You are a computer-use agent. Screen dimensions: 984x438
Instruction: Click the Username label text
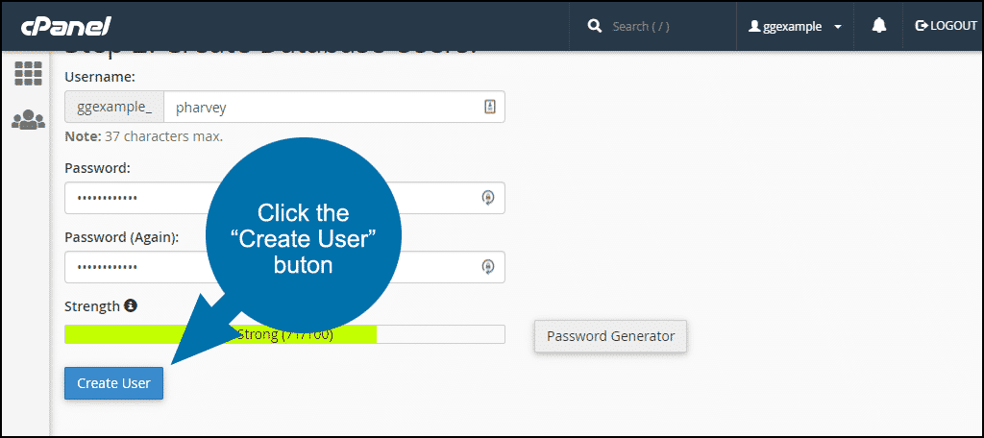(100, 76)
